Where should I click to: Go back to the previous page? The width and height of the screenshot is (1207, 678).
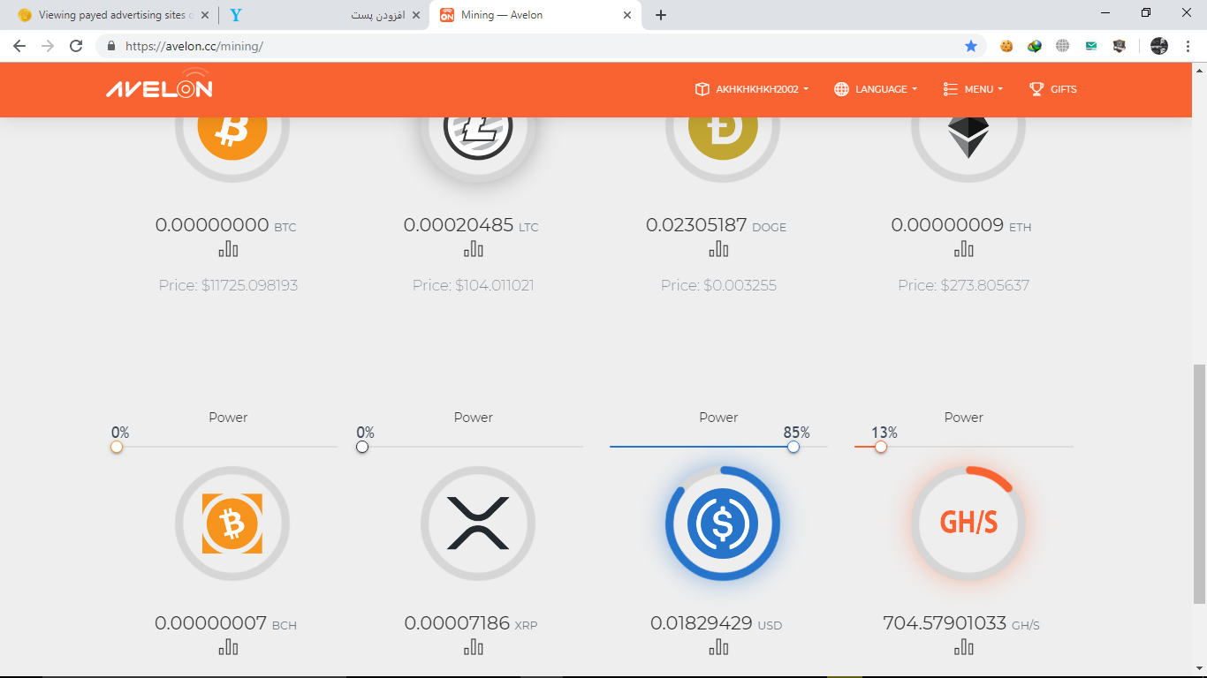[x=19, y=46]
